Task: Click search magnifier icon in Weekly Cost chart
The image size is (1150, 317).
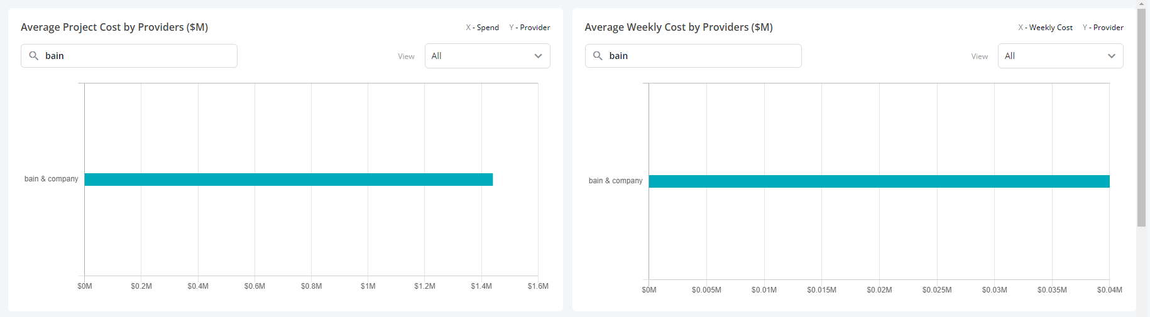Action: 598,56
